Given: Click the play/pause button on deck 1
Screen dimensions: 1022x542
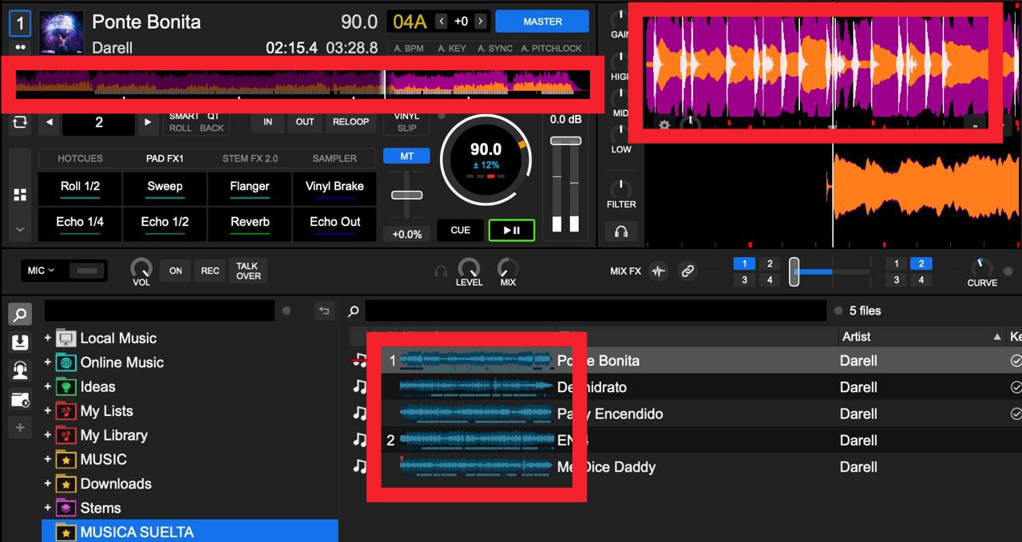Looking at the screenshot, I should tap(511, 231).
